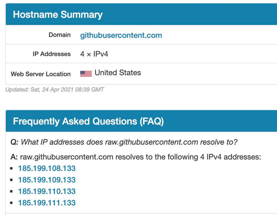Viewport: 277px width, 216px height.
Task: Select the United States location text
Action: click(x=118, y=73)
